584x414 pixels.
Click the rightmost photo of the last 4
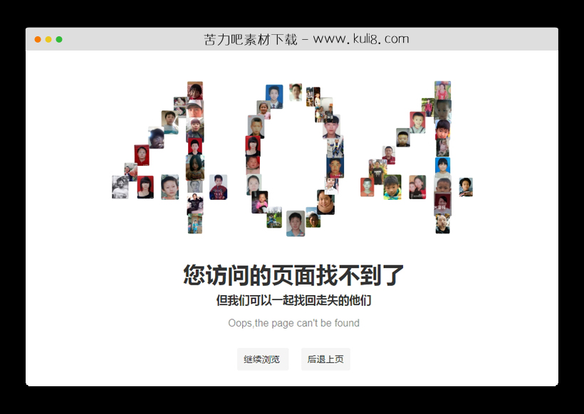pos(466,187)
